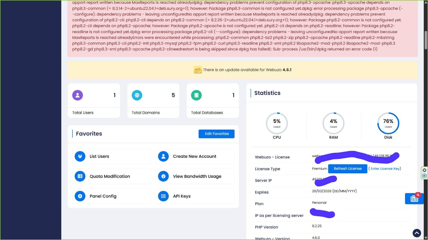Open the List Users favorite

click(x=112, y=156)
